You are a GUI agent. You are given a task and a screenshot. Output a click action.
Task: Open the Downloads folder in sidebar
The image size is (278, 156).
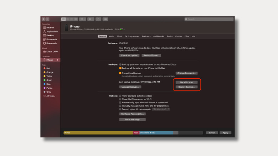click(x=51, y=43)
